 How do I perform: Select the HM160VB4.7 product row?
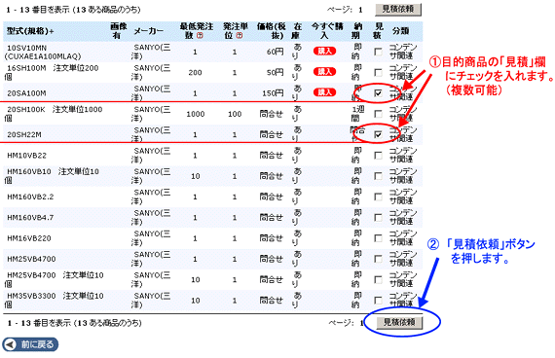click(212, 218)
